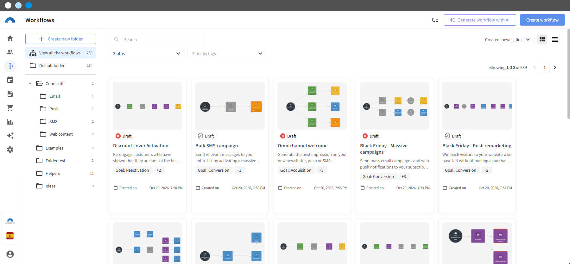Click the +3 tags on Omnichannel welcome
Viewport: 570px width, 264px height.
(321, 170)
